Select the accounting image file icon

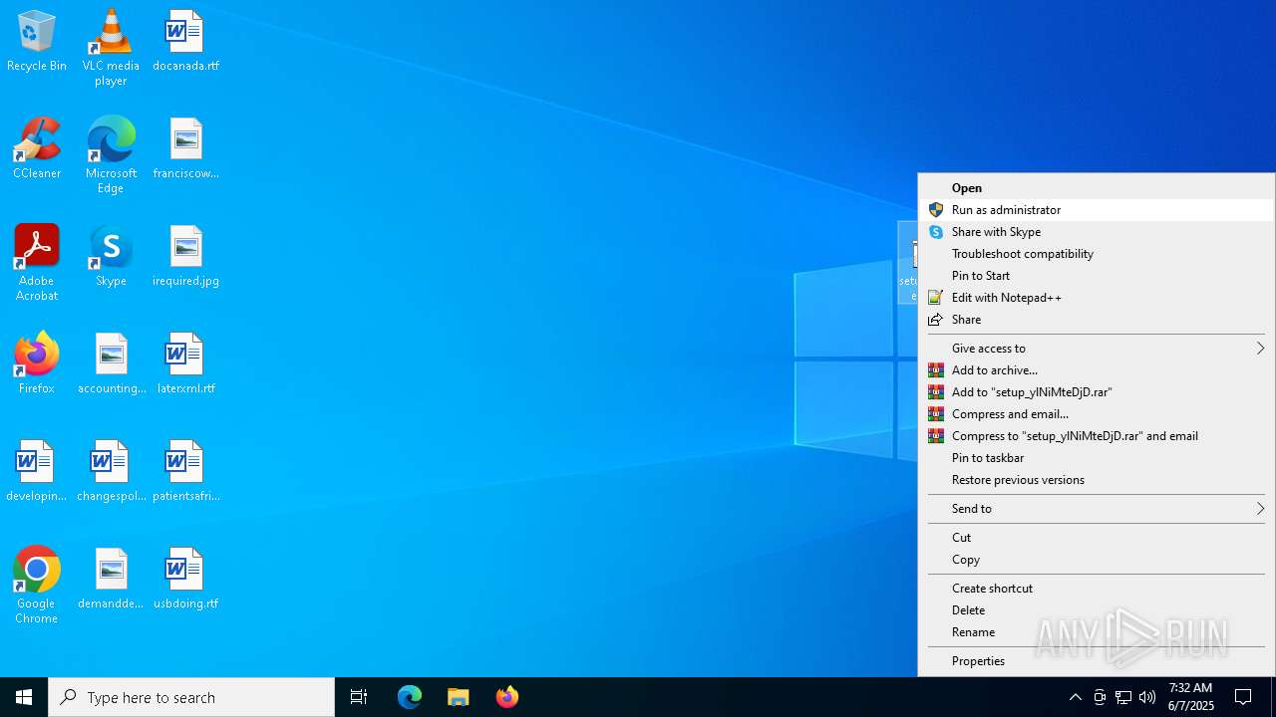click(111, 363)
